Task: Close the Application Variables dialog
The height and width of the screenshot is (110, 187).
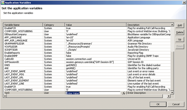Action: click(x=184, y=3)
